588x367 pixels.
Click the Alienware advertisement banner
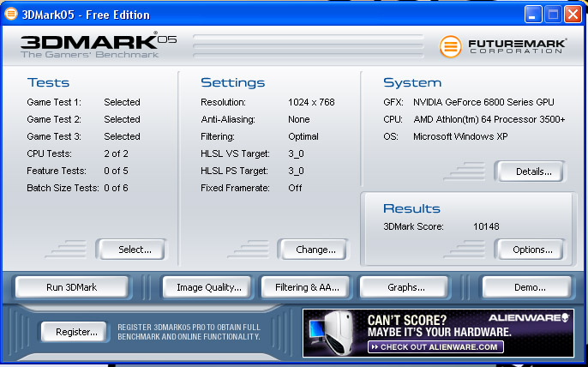pyautogui.click(x=438, y=333)
